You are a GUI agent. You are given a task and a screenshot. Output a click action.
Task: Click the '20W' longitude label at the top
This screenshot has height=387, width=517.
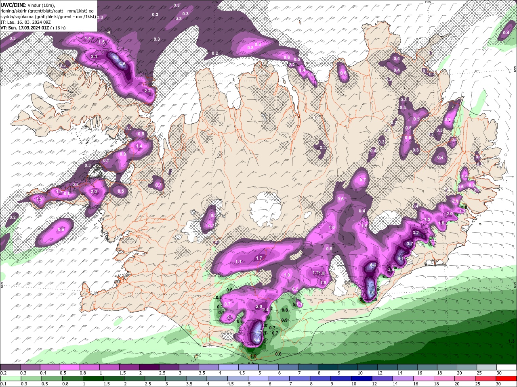pyautogui.click(x=215, y=2)
